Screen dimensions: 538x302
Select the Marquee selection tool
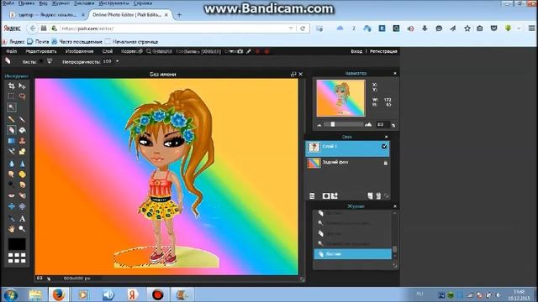[11, 96]
